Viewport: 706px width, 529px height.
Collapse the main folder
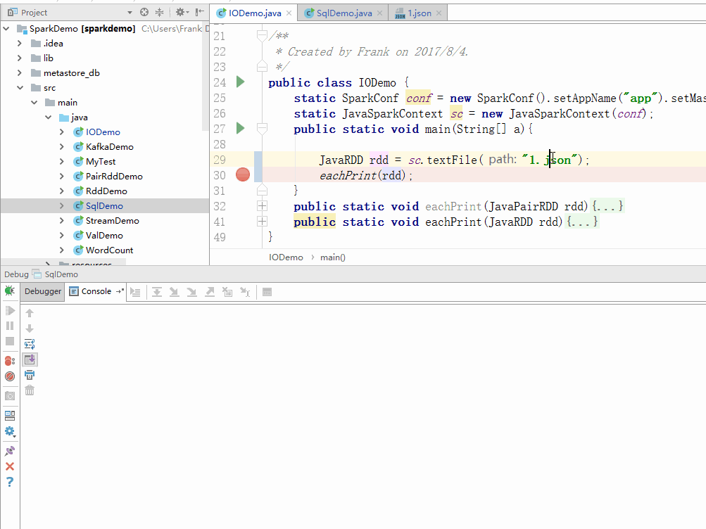click(x=34, y=103)
